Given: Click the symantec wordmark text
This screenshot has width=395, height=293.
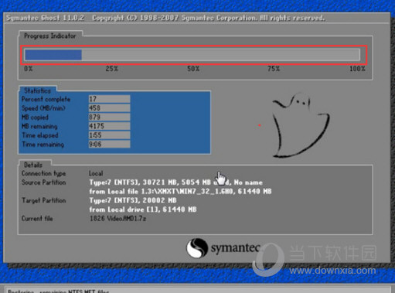Looking at the screenshot, I should 235,248.
